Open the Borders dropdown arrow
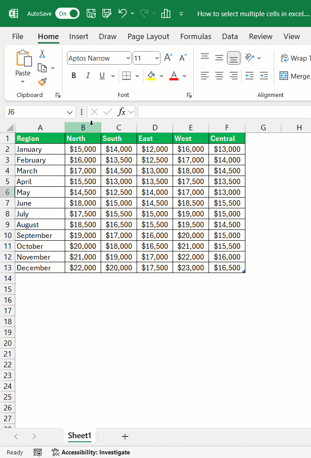 (137, 76)
